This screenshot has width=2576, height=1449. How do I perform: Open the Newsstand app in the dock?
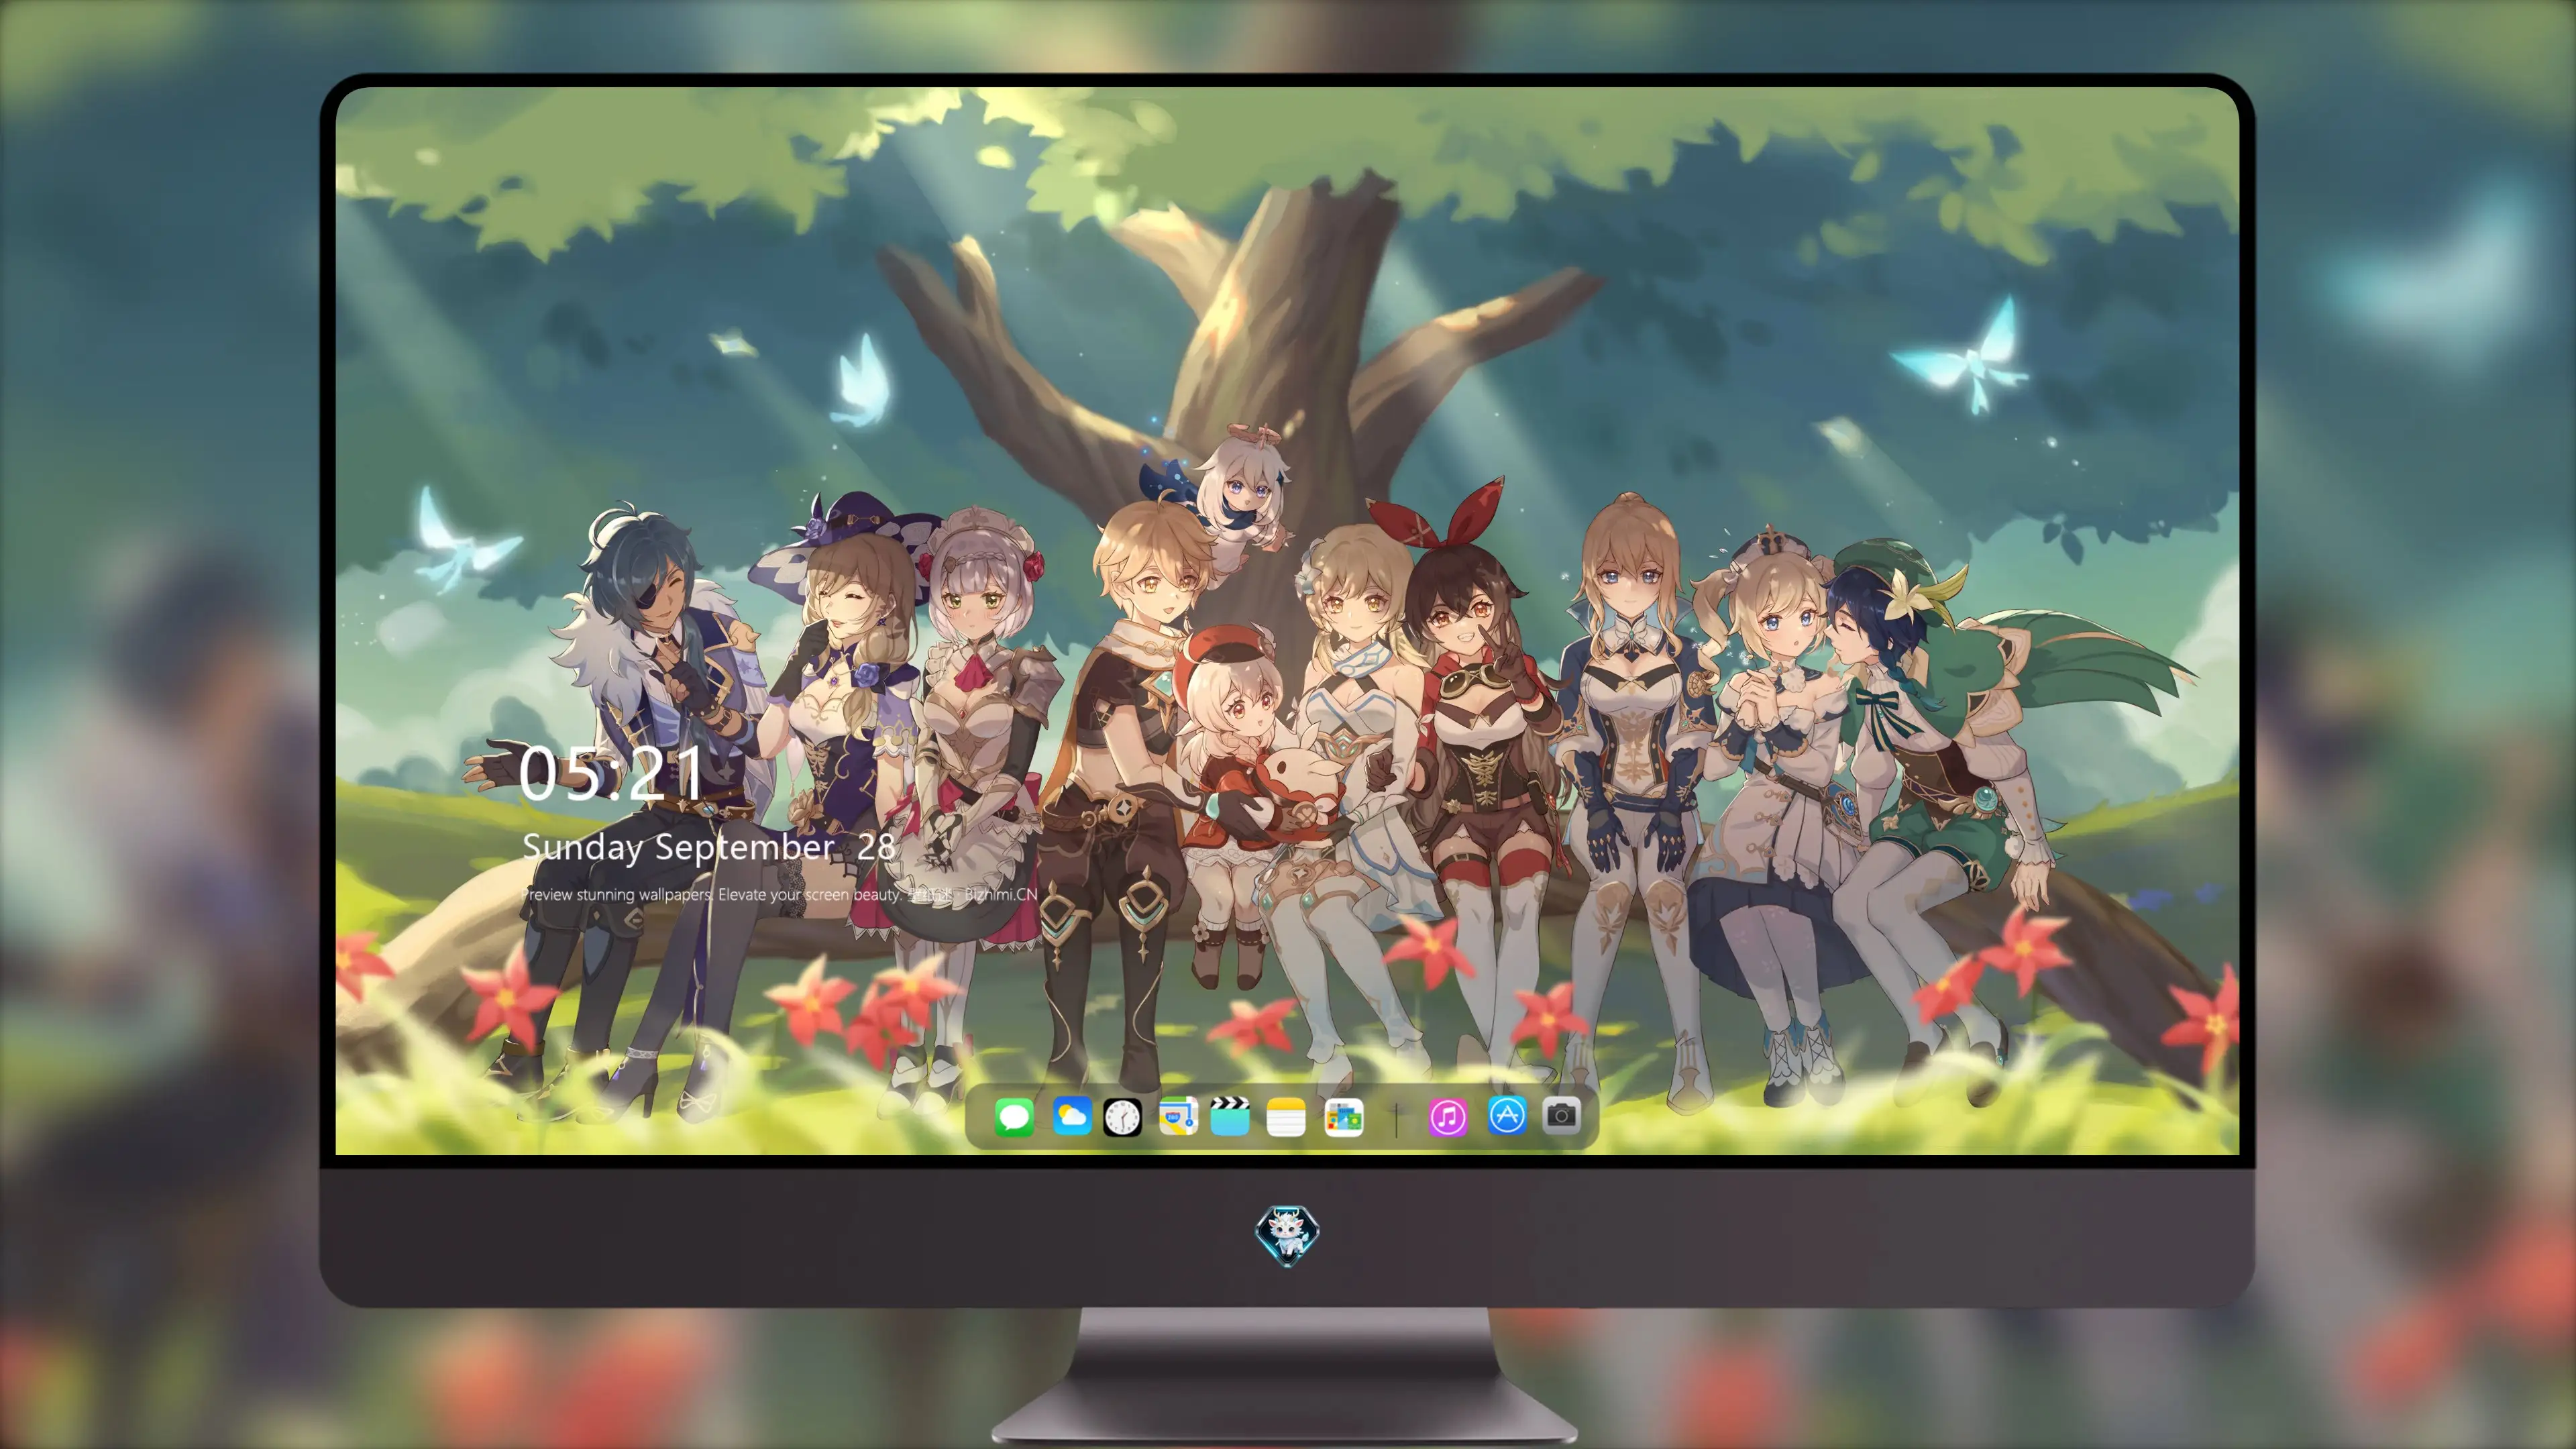coord(1344,1117)
